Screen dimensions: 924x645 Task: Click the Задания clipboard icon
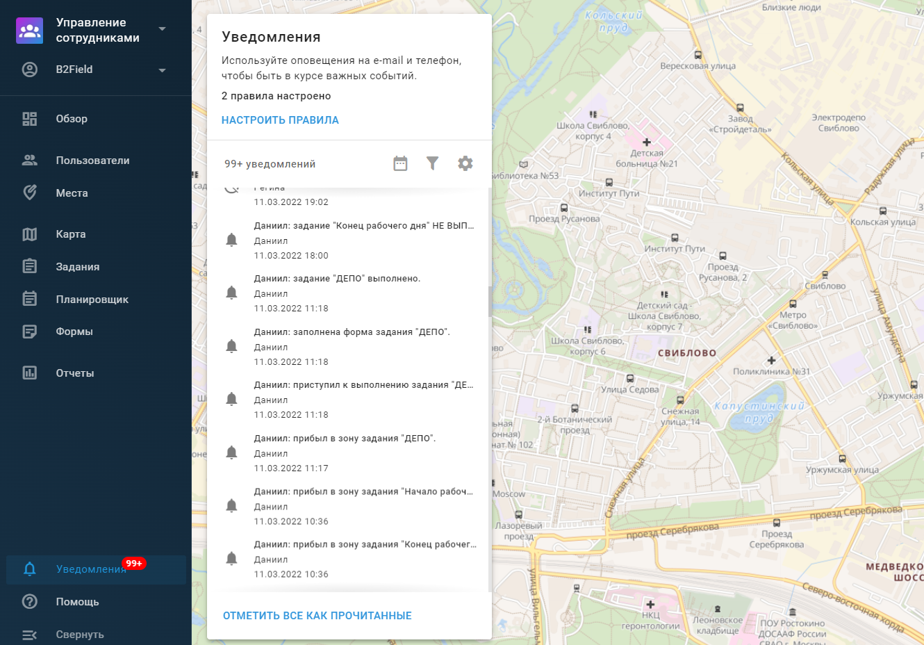[30, 267]
